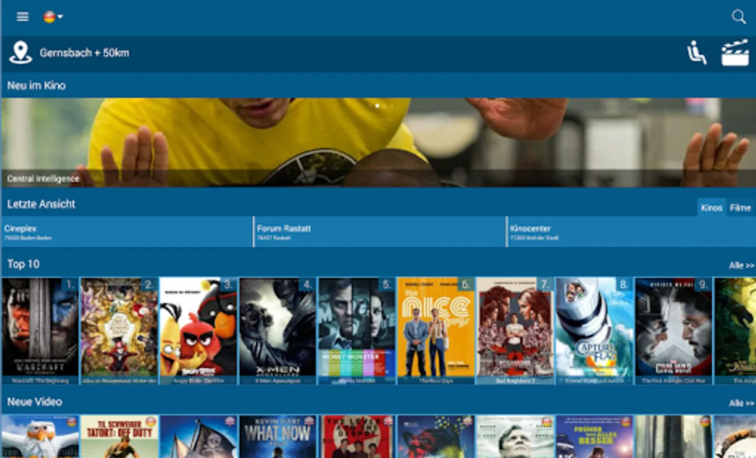This screenshot has width=756, height=458.
Task: Open the Central Intelligence banner
Action: point(378,142)
